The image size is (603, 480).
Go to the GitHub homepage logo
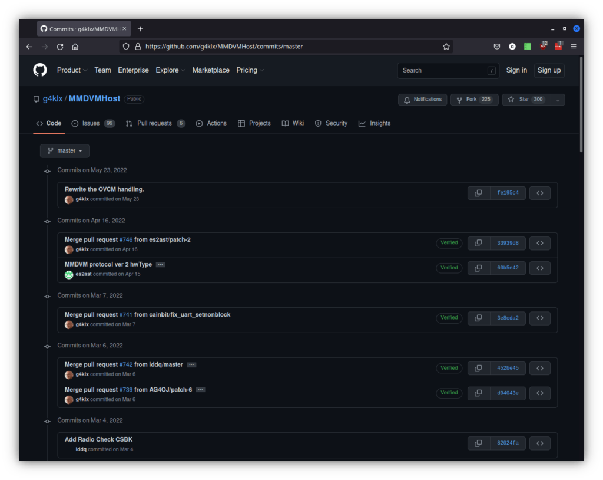tap(40, 70)
